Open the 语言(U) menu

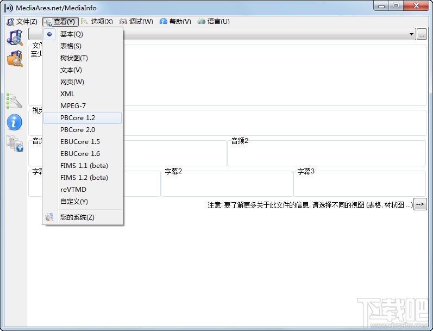pyautogui.click(x=214, y=22)
